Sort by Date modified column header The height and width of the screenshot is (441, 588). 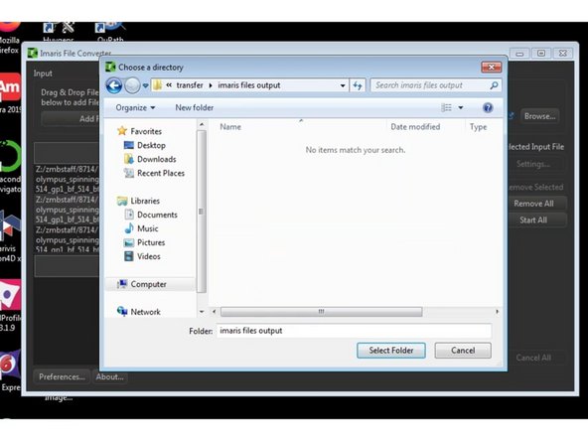tap(415, 127)
